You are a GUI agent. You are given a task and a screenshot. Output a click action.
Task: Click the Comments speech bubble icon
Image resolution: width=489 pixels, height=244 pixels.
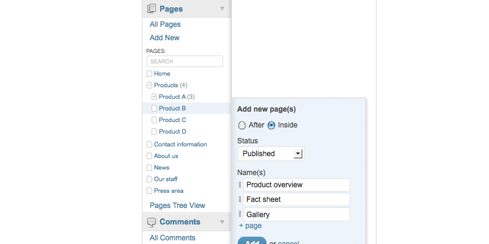152,222
